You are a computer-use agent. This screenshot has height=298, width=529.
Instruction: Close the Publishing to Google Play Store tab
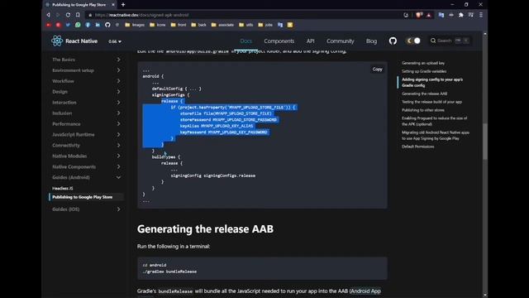[113, 5]
